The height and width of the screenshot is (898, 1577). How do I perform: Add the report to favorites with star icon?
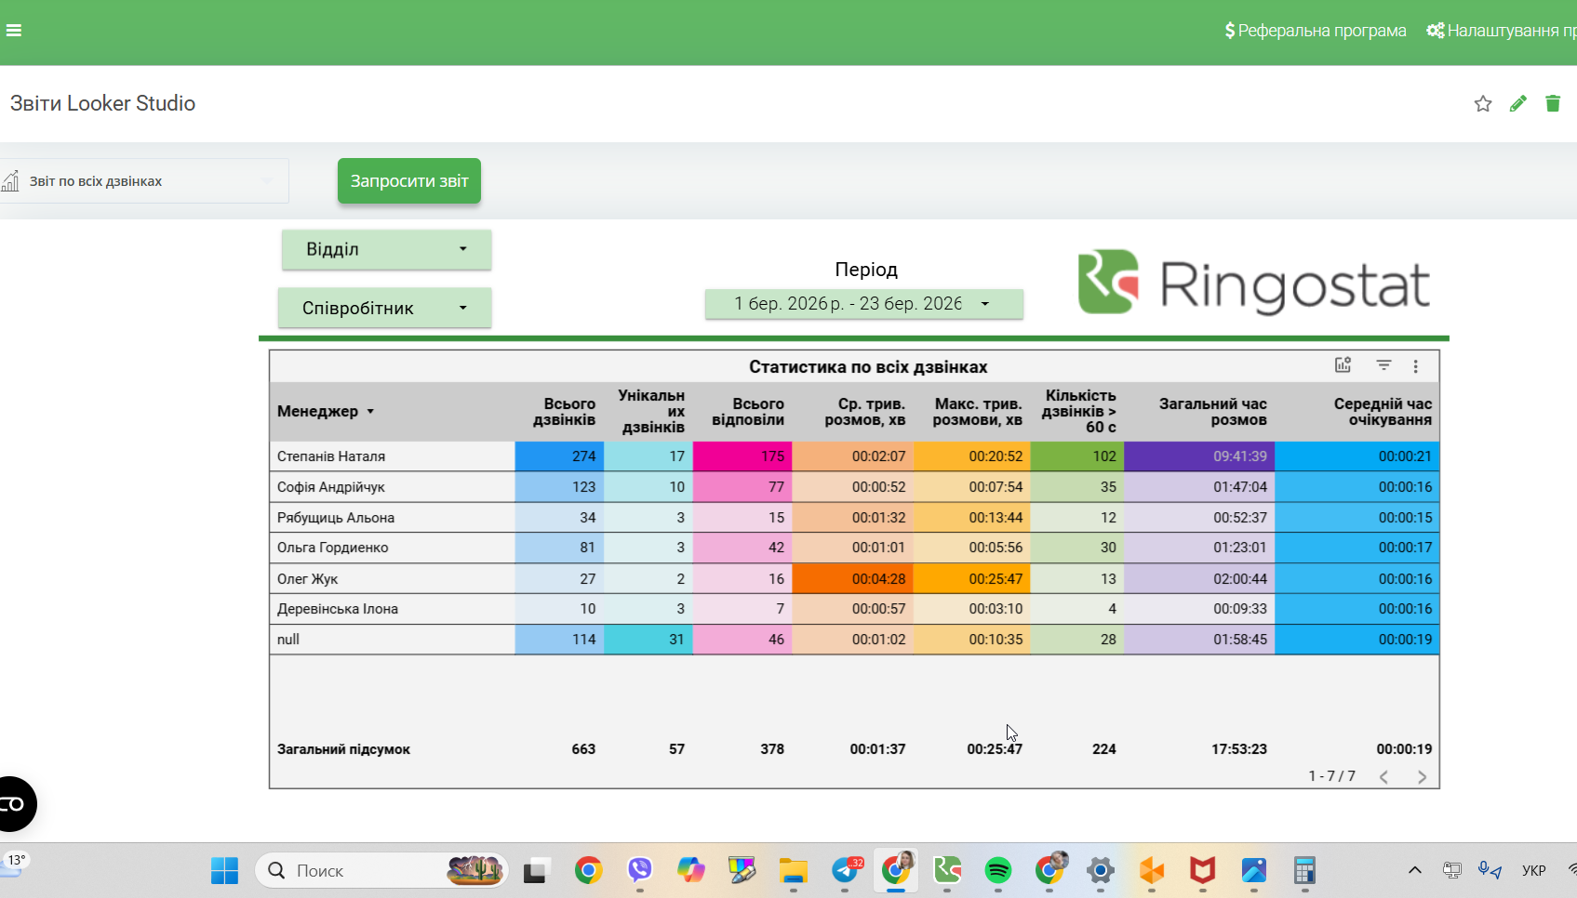click(1483, 103)
